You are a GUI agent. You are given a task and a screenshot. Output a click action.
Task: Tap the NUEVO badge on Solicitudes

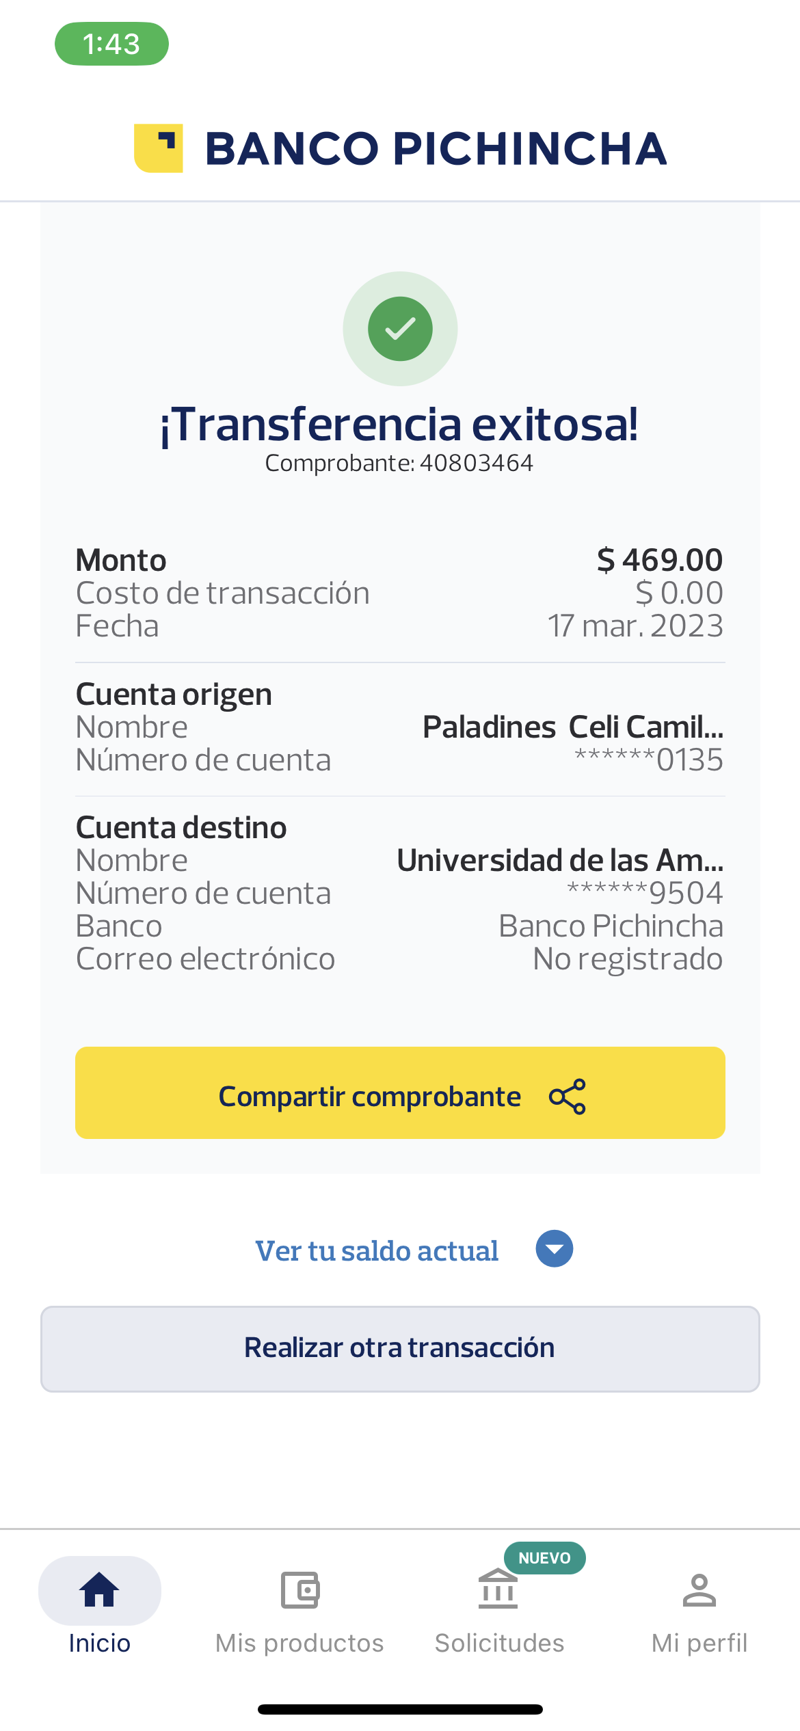pos(544,1558)
